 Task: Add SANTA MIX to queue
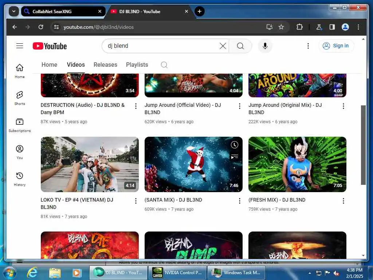[x=234, y=156]
